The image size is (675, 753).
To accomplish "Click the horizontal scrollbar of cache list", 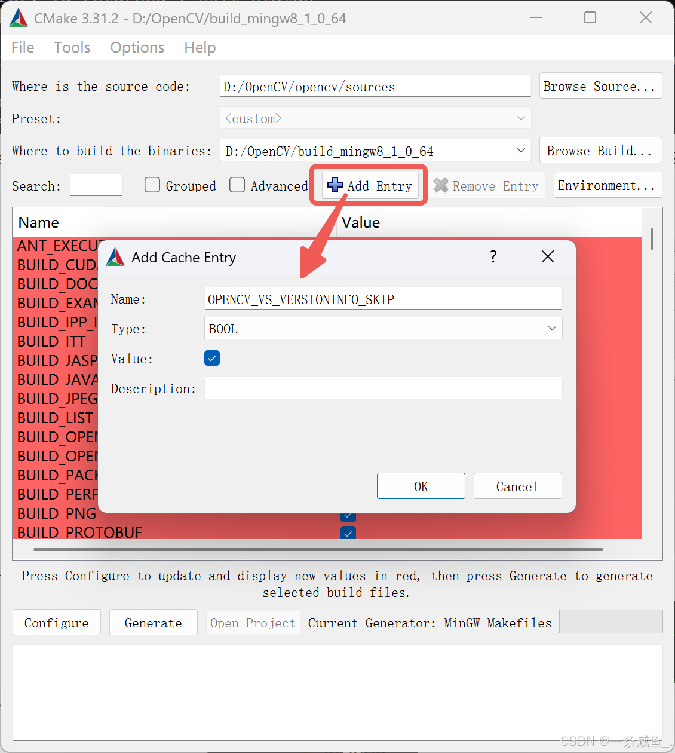I will (x=318, y=549).
